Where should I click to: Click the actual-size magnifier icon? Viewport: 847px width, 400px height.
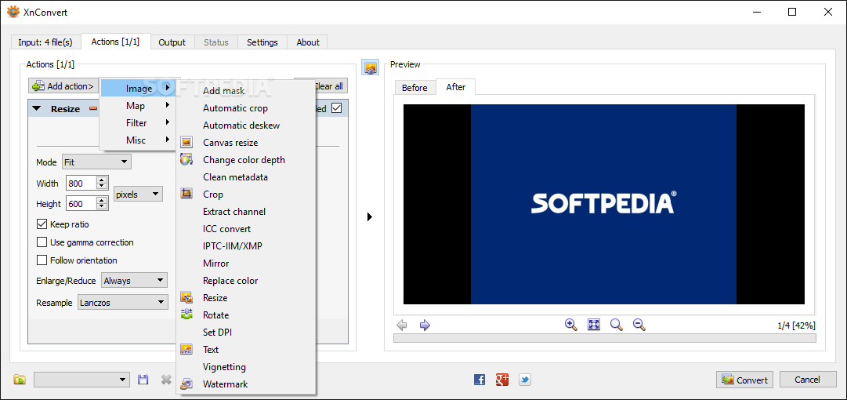[x=617, y=325]
